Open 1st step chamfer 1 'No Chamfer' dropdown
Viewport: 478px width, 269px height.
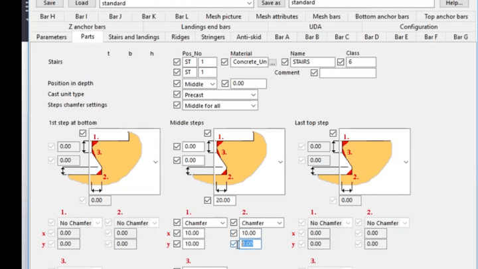(x=80, y=223)
